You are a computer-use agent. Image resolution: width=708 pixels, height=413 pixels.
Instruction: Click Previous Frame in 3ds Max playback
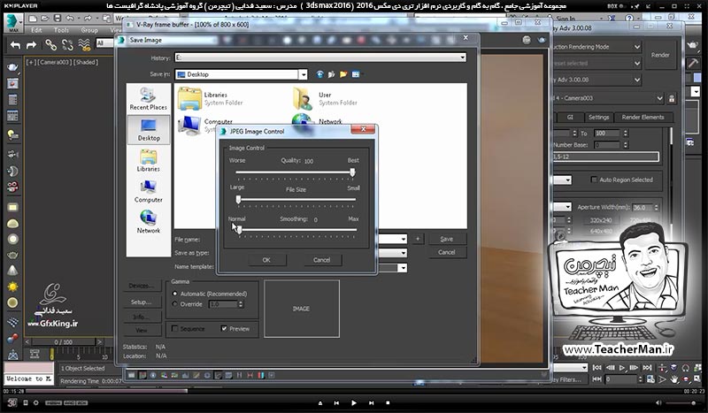(x=610, y=368)
